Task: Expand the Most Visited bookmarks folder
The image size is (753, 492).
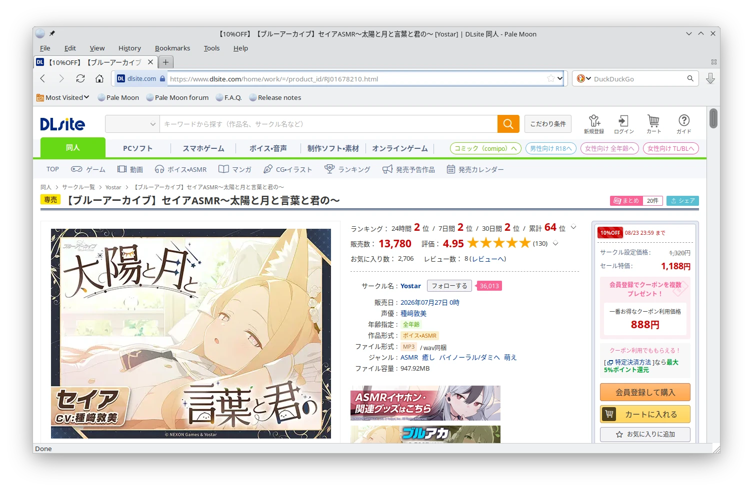Action: click(x=63, y=97)
